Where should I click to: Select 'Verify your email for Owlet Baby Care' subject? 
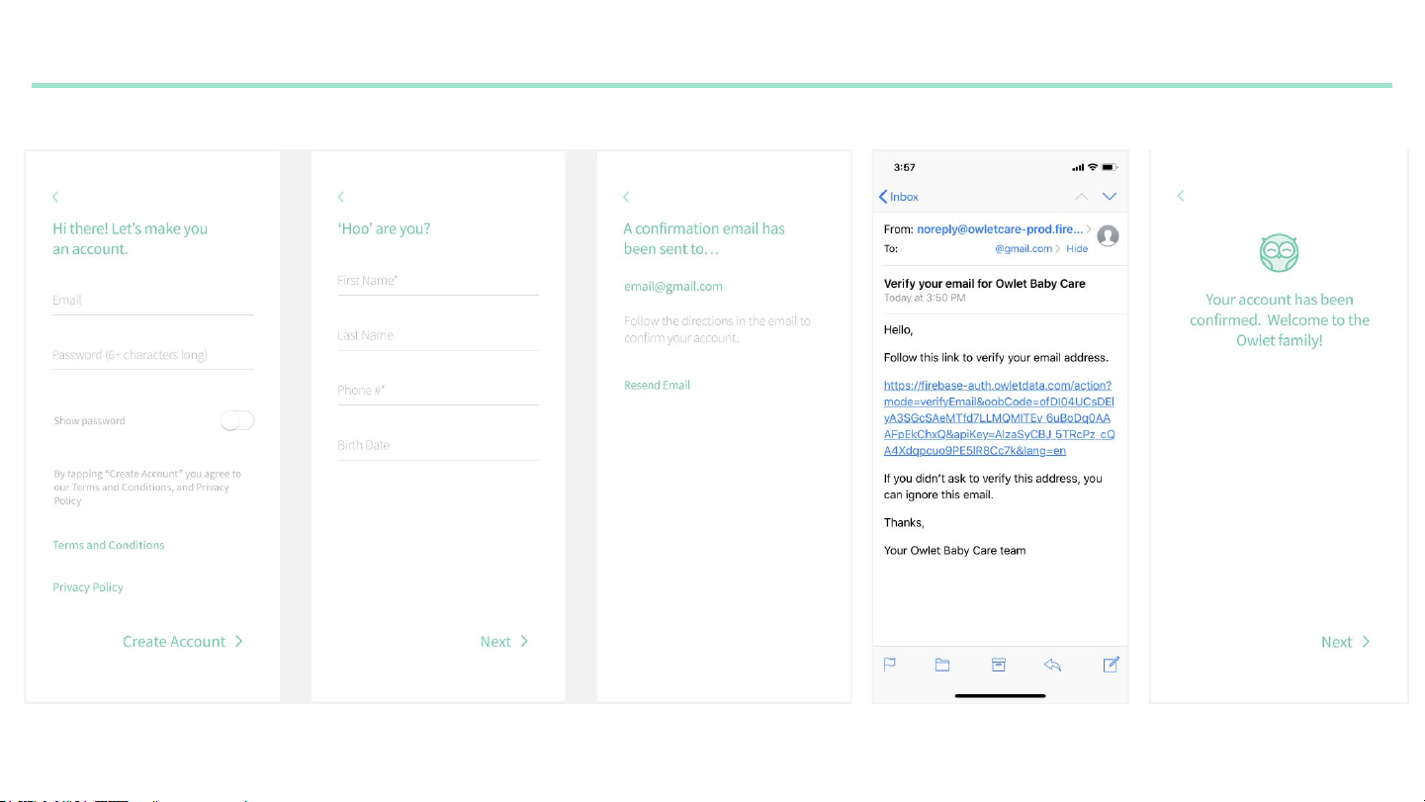coord(985,284)
